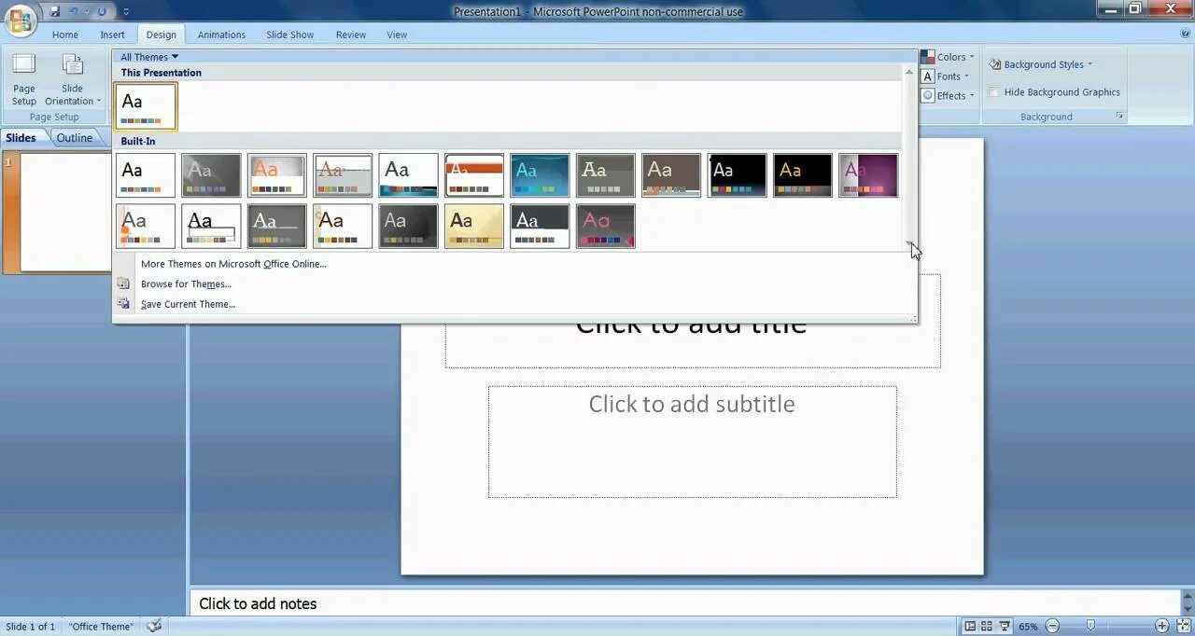
Task: Apply the yellow gold built-in theme
Action: 474,227
